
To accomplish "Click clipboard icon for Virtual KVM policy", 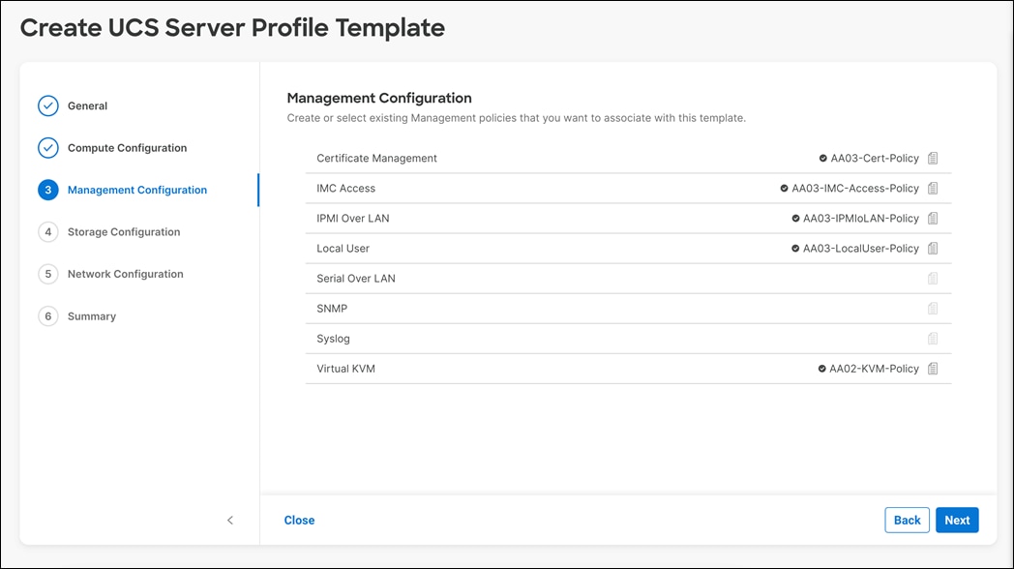I will [932, 368].
